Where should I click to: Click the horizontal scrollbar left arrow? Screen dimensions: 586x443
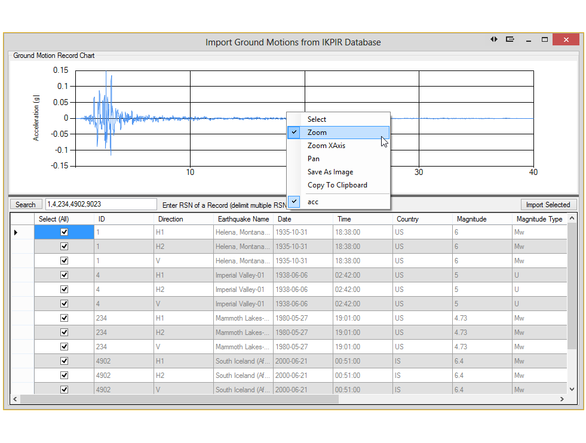pos(16,399)
